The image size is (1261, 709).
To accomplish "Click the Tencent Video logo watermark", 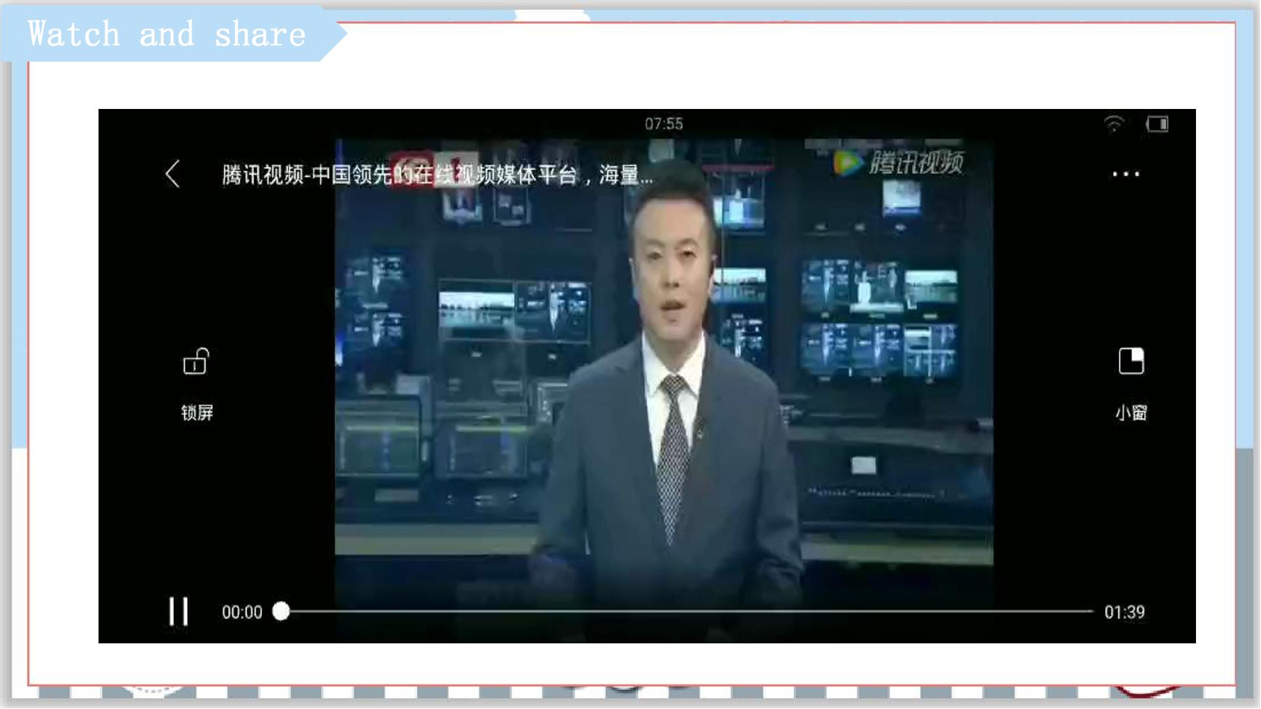I will (898, 162).
